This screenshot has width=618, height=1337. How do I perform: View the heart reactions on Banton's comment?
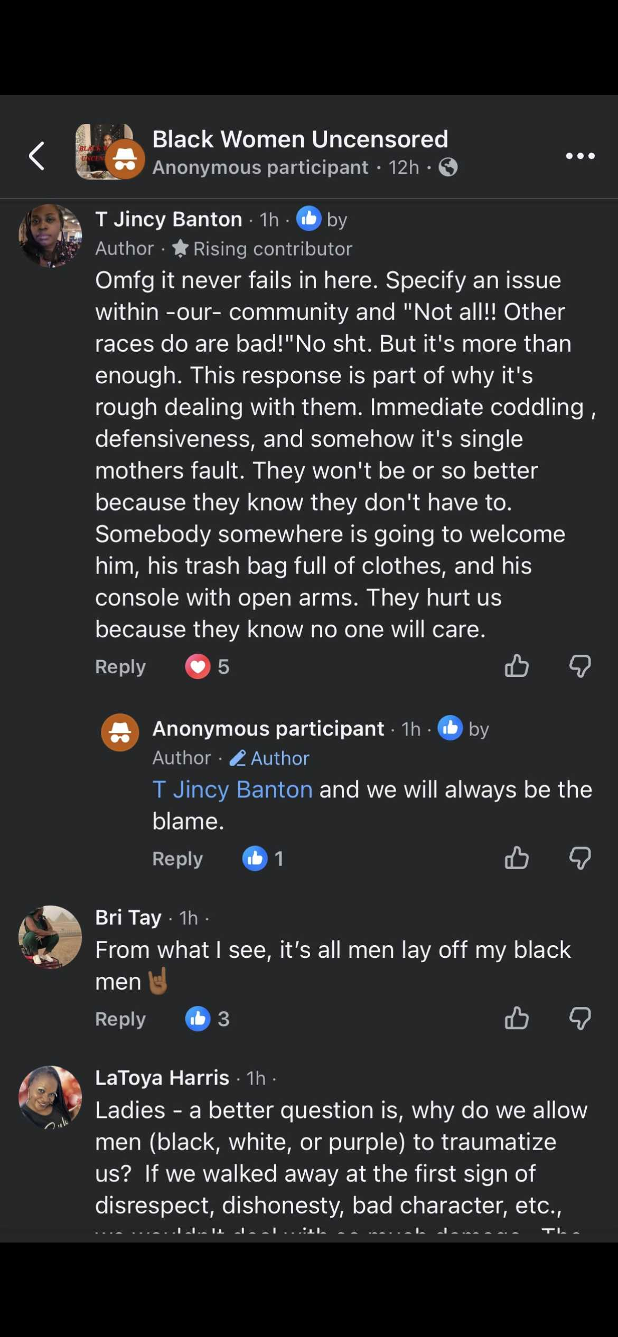tap(207, 666)
